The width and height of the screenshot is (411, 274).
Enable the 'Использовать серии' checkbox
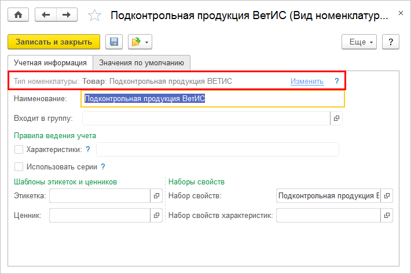19,166
